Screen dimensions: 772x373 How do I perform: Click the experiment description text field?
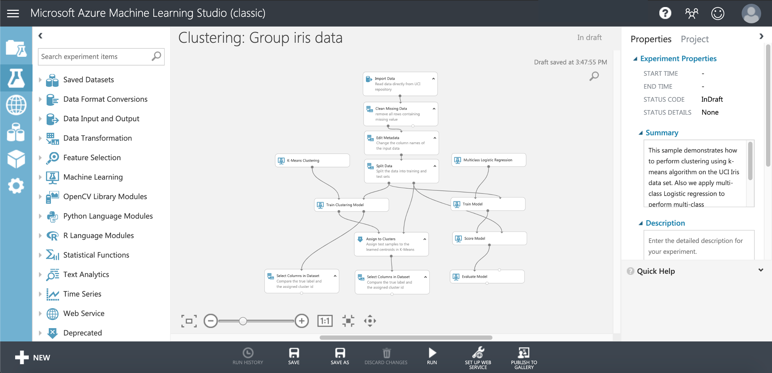tap(698, 245)
